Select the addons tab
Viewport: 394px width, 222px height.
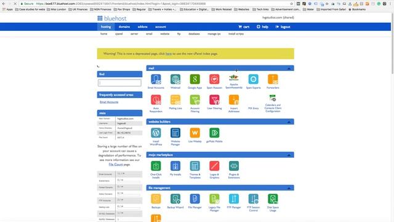coord(142,27)
